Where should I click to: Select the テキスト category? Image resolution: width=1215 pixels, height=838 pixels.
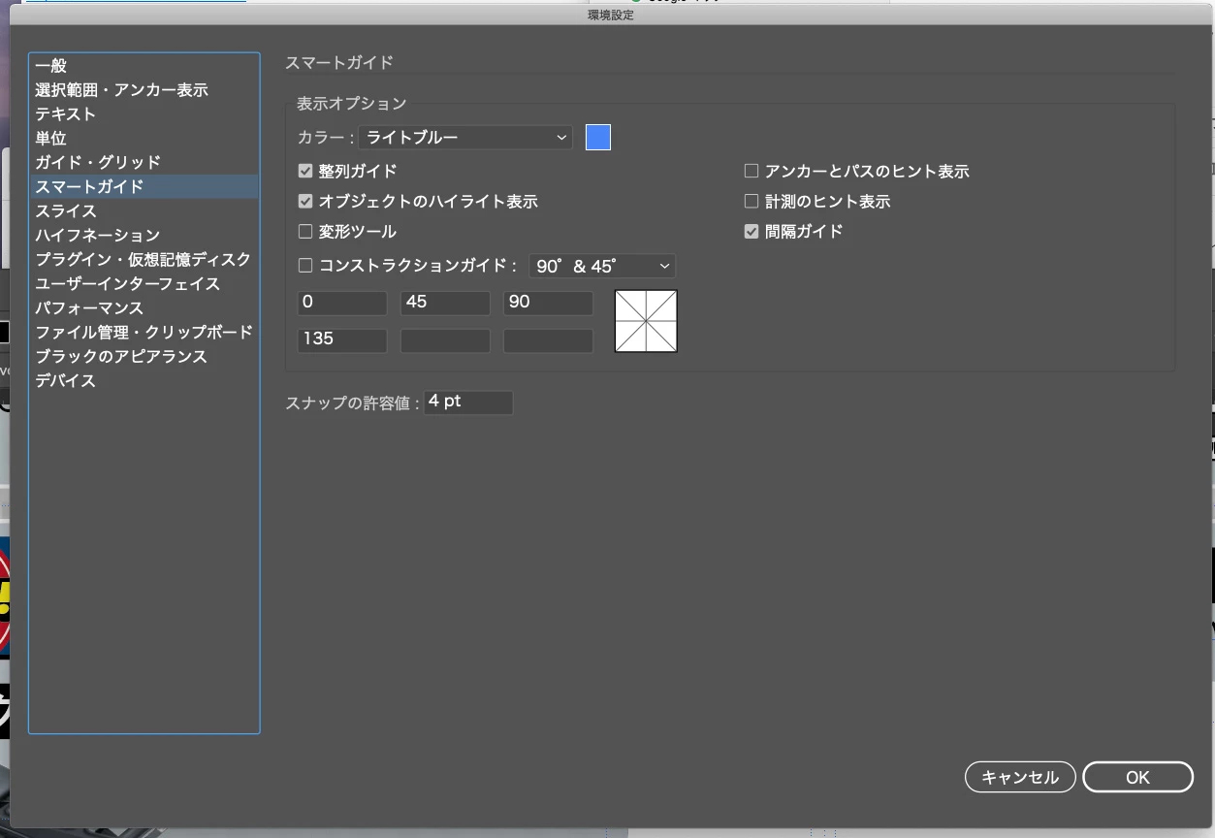[x=144, y=114]
